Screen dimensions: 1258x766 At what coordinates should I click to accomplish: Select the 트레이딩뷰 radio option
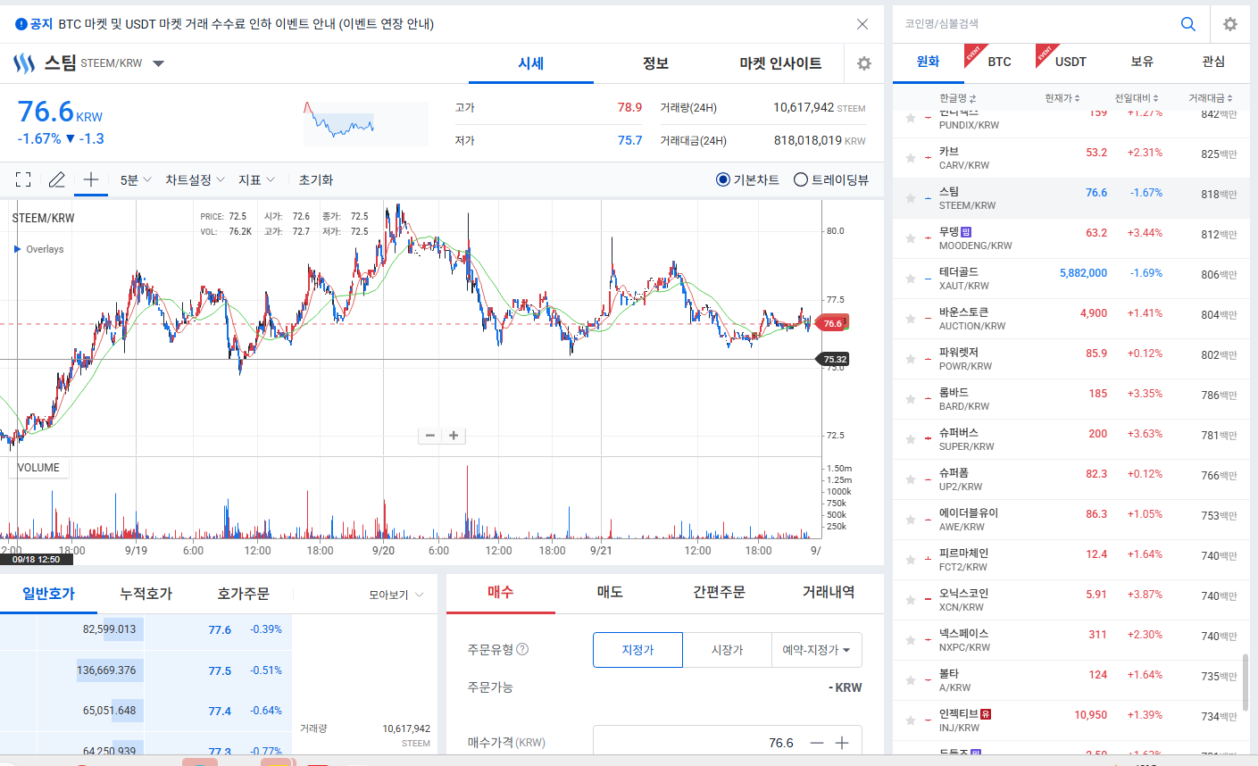click(831, 179)
